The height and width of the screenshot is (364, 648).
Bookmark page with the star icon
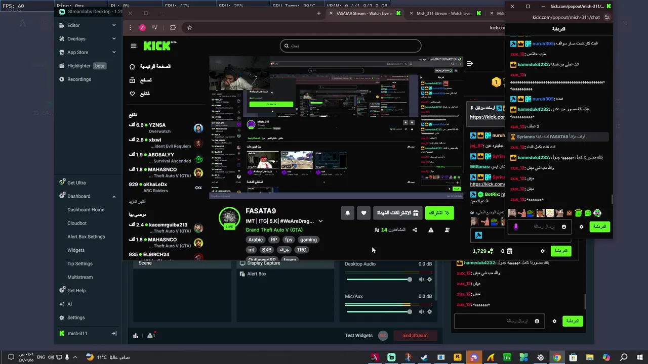pyautogui.click(x=189, y=28)
